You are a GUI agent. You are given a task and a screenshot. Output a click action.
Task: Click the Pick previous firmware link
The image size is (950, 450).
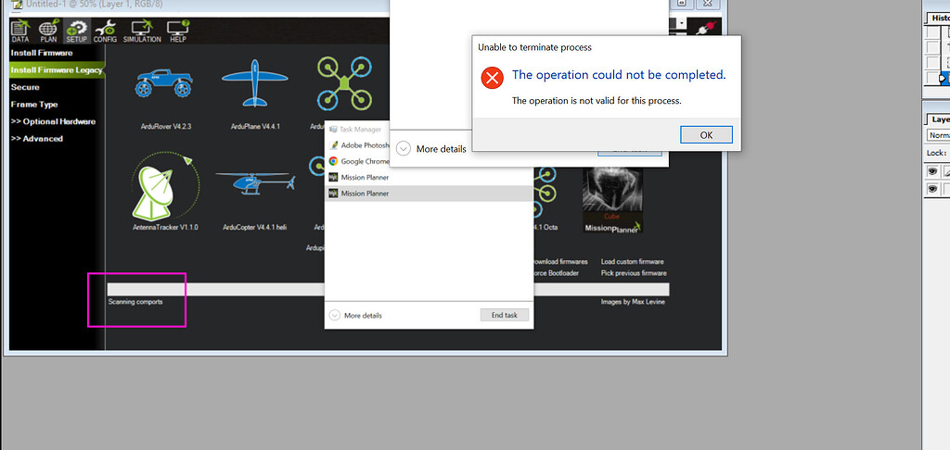[634, 273]
